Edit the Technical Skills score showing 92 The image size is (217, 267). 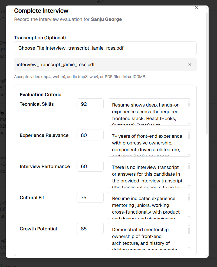pyautogui.click(x=90, y=104)
